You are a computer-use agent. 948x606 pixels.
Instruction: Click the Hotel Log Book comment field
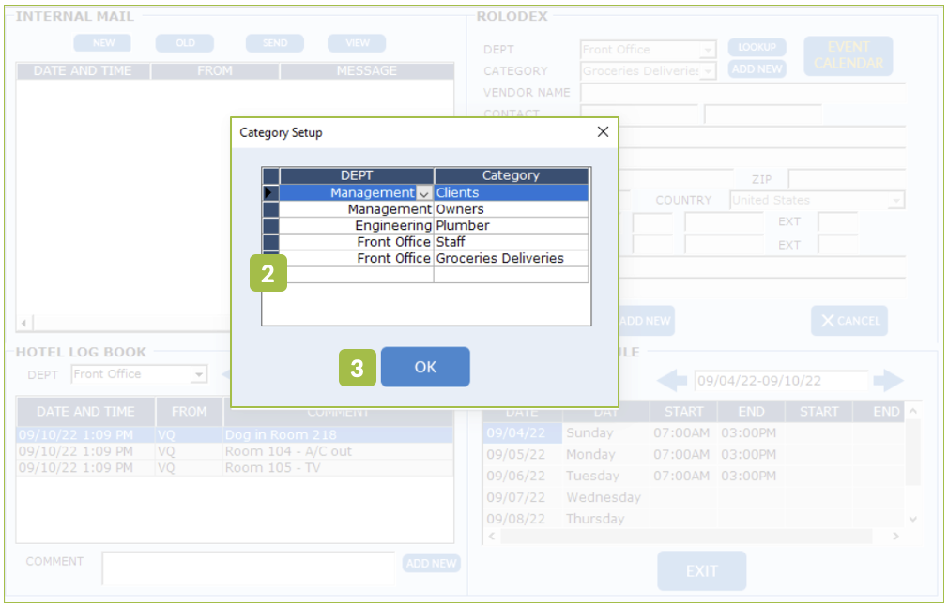[x=249, y=567]
